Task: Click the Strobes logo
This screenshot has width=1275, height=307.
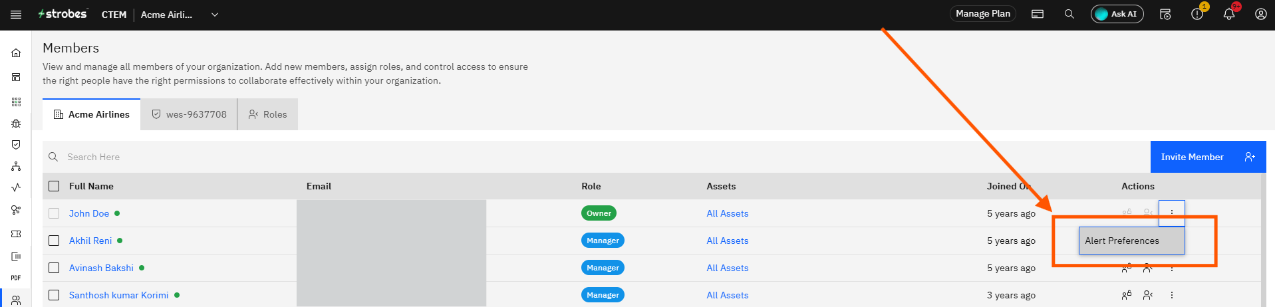Action: tap(63, 14)
